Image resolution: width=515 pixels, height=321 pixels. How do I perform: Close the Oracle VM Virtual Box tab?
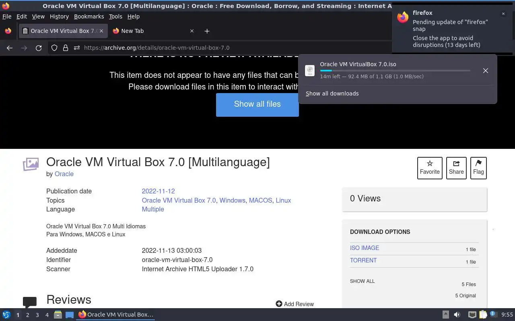101,31
